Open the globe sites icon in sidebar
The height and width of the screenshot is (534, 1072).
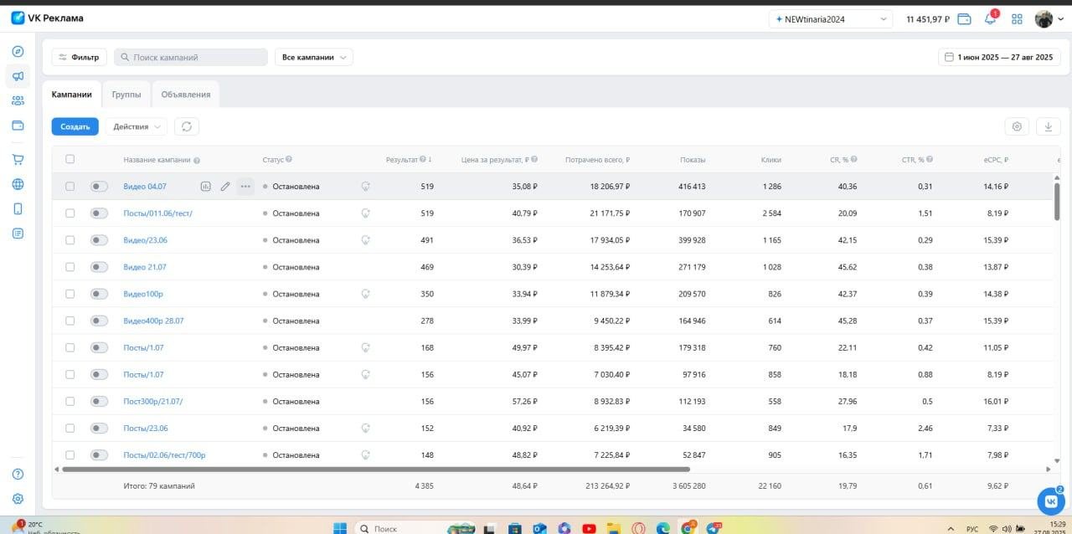pos(18,184)
